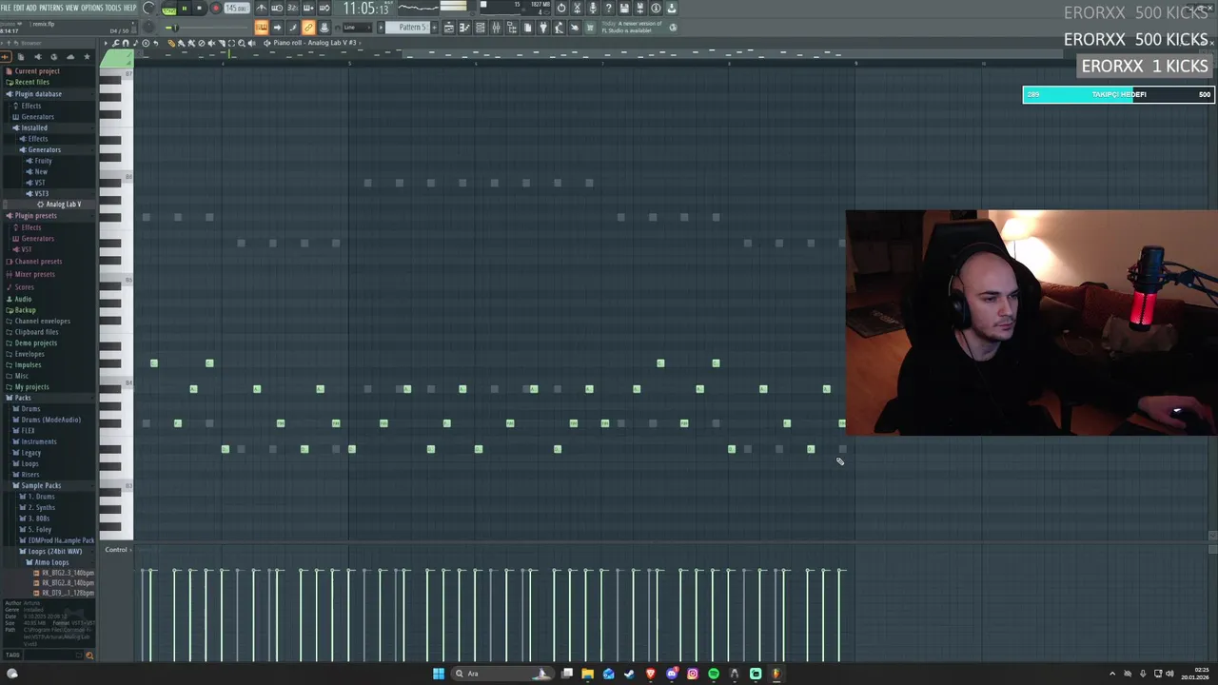The width and height of the screenshot is (1218, 685).
Task: Collapse the Plugin database folder
Action: click(x=38, y=94)
